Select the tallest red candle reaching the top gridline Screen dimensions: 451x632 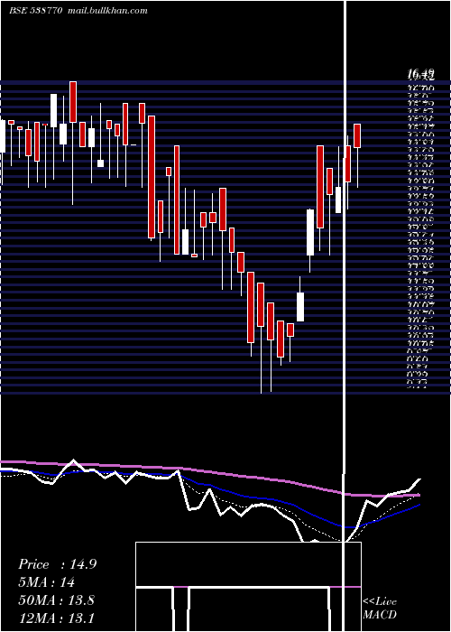click(73, 102)
